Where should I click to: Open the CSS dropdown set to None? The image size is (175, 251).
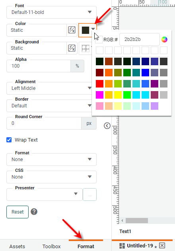point(51,177)
